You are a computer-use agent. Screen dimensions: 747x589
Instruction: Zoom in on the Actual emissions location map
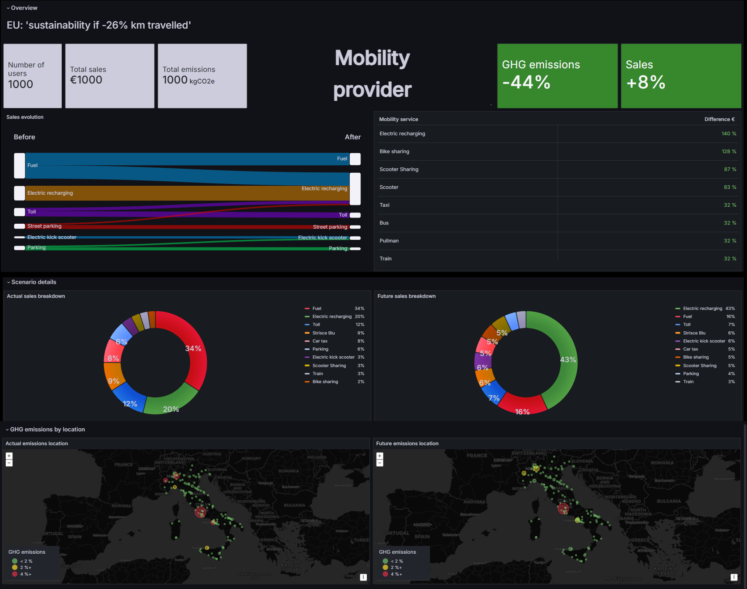[x=9, y=456]
